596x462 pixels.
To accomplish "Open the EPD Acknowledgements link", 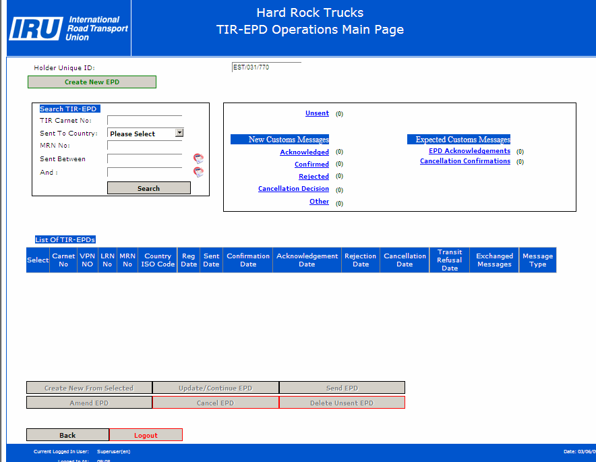I will pos(469,151).
